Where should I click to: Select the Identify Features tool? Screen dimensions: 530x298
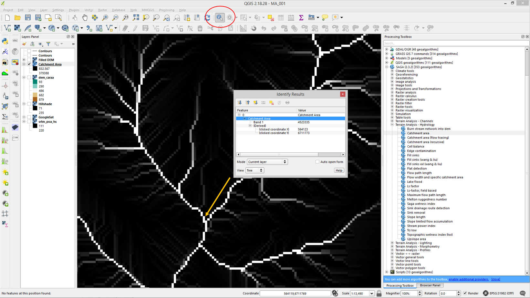pos(220,18)
